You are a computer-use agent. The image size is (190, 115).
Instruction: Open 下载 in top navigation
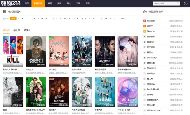(x=78, y=3)
